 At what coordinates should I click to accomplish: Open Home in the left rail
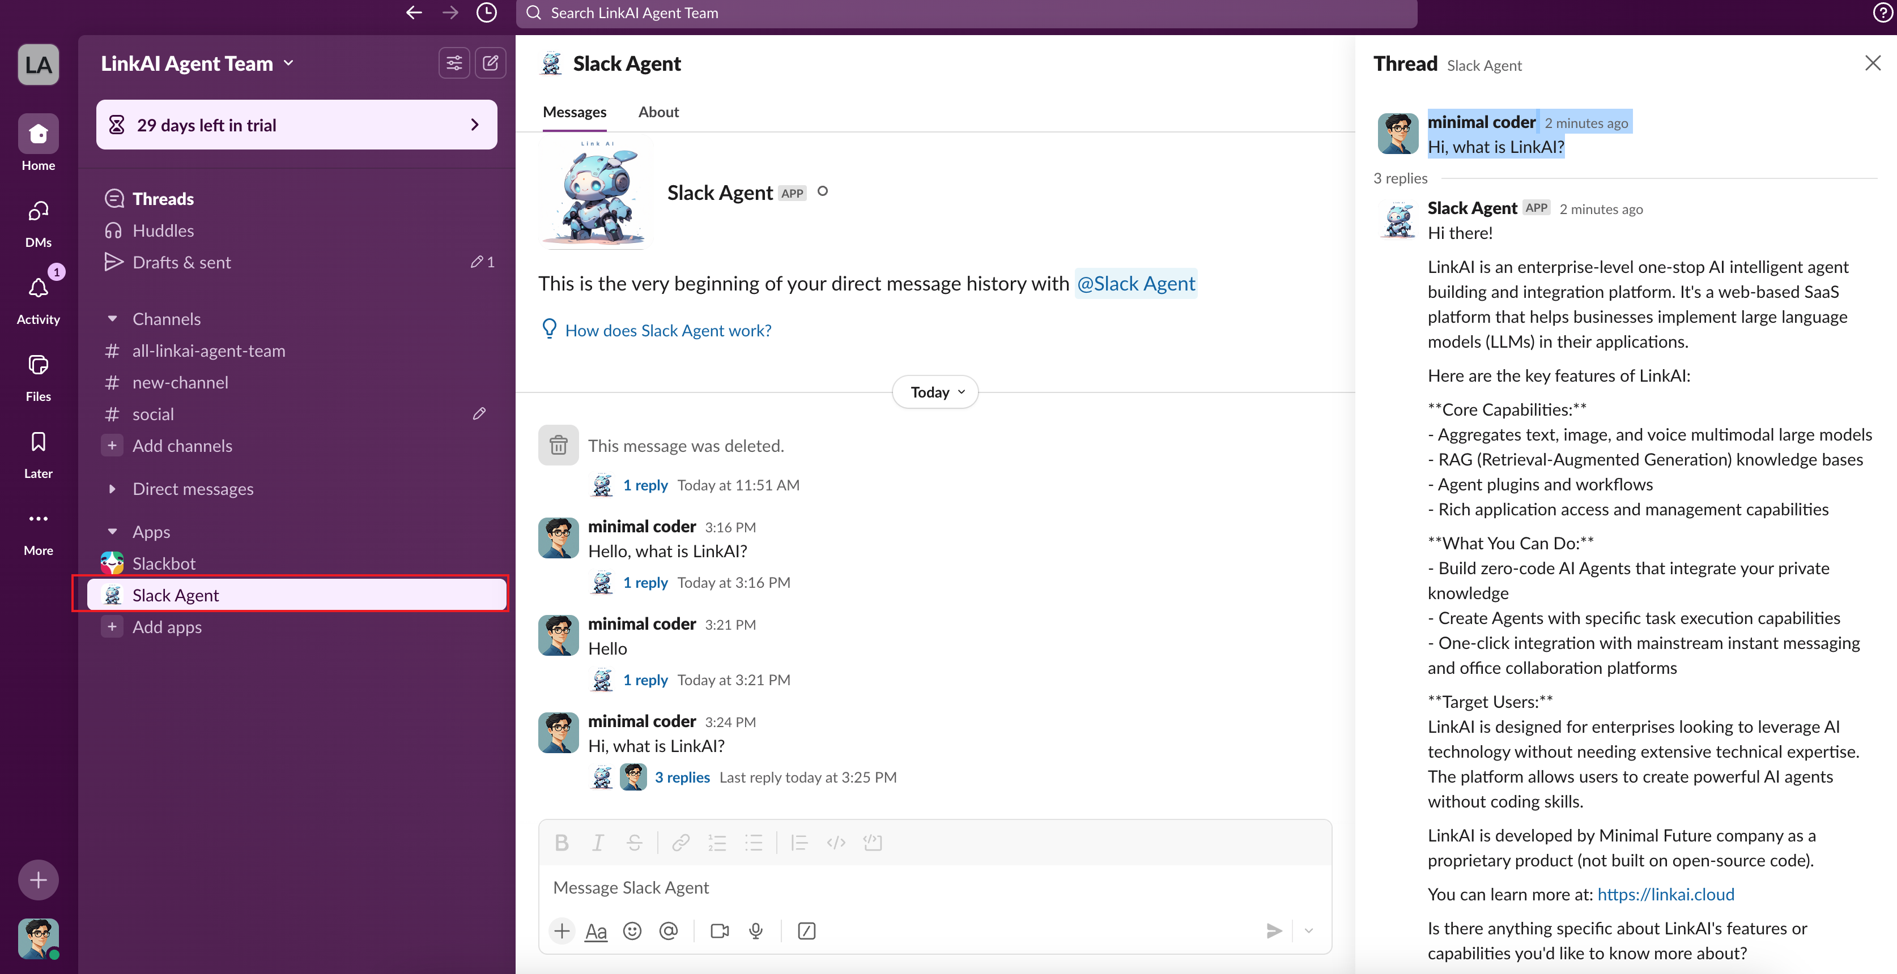tap(39, 143)
